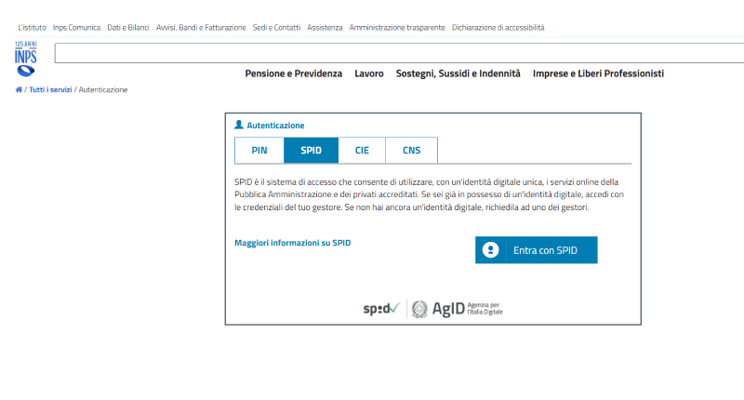
Task: Open Dati e Bilanci in the top menu
Action: [128, 28]
